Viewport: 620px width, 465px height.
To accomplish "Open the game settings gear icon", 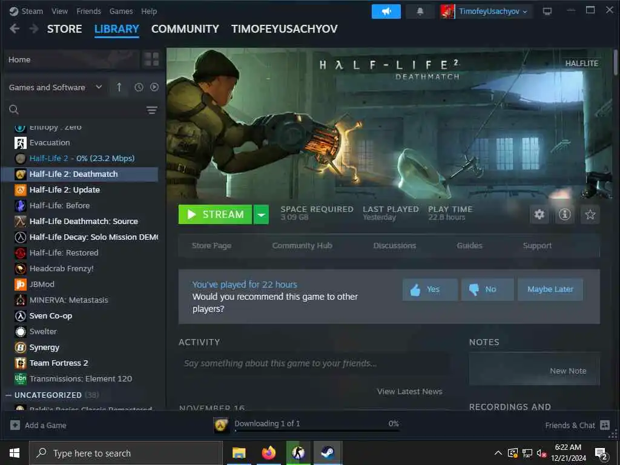I will tap(539, 214).
